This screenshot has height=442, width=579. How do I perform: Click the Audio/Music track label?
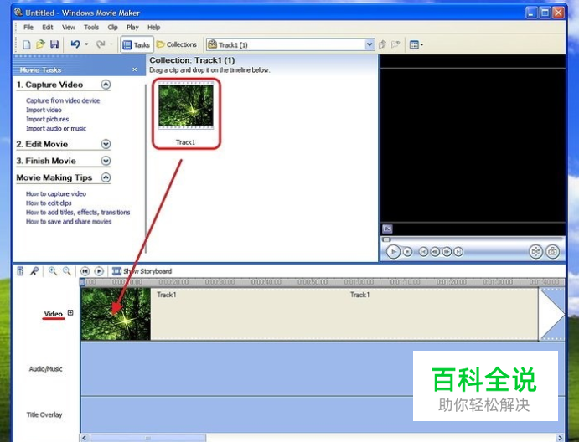[x=46, y=368]
